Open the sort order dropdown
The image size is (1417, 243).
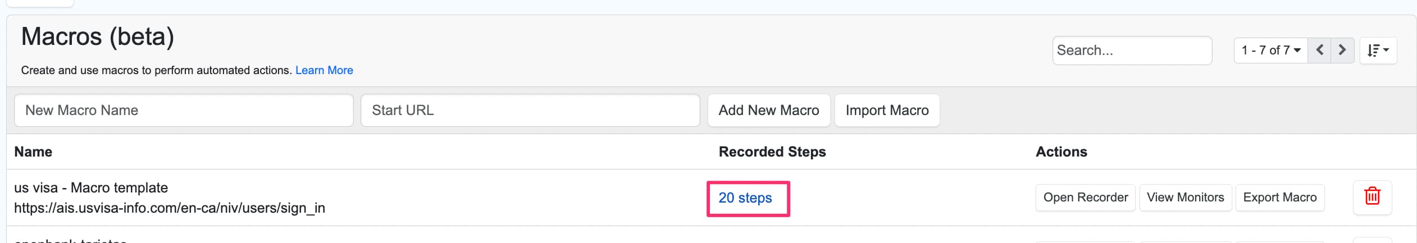(1378, 51)
